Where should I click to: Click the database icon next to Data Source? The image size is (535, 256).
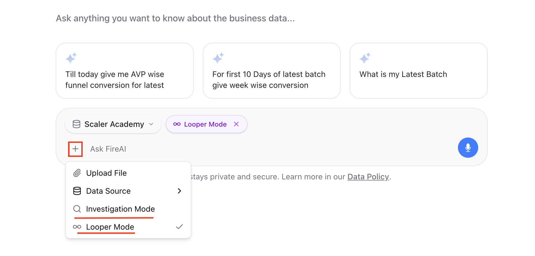click(x=77, y=191)
